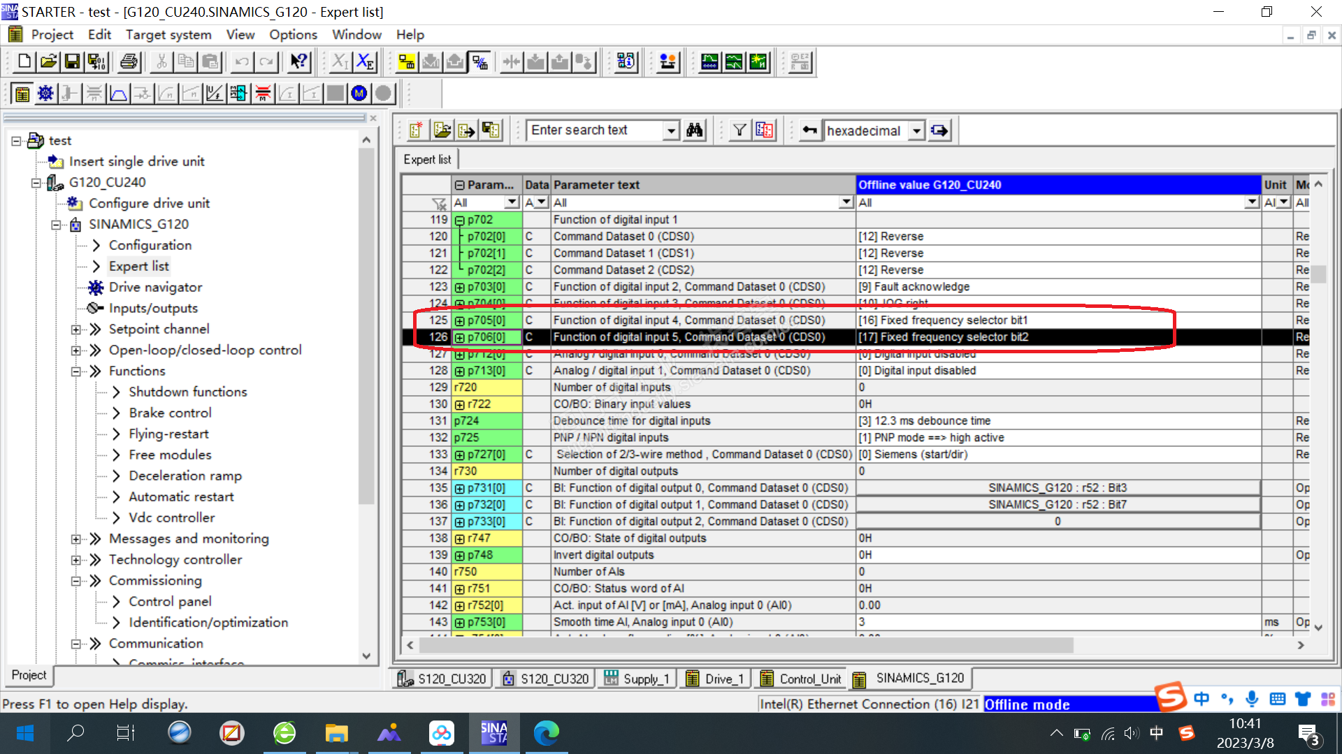Click the binoculars search icon
The height and width of the screenshot is (754, 1342).
pos(694,131)
